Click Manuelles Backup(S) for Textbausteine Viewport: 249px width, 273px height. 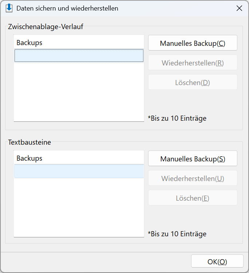point(193,158)
